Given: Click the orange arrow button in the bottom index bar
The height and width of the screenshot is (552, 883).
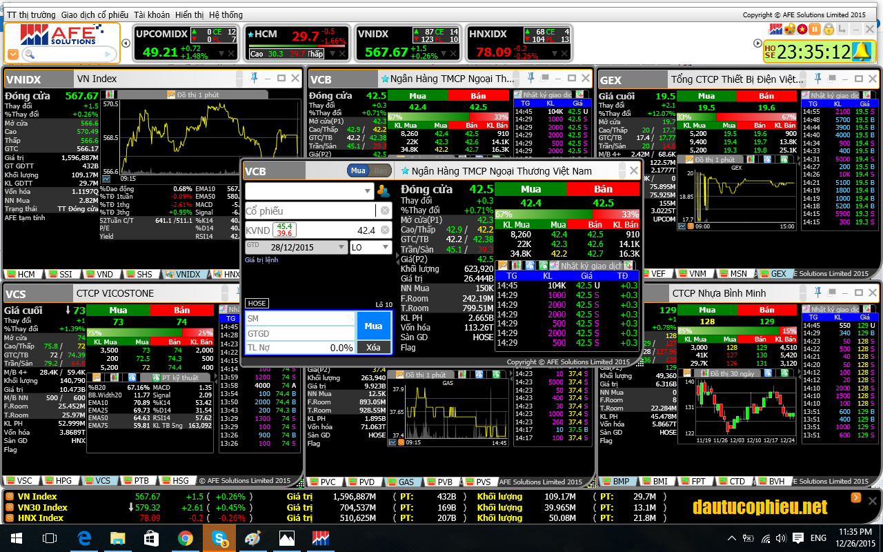Looking at the screenshot, I should (856, 497).
